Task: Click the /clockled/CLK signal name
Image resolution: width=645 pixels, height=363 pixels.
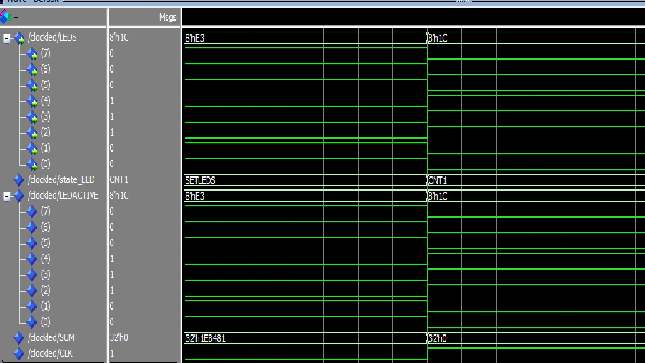Action: pyautogui.click(x=50, y=354)
